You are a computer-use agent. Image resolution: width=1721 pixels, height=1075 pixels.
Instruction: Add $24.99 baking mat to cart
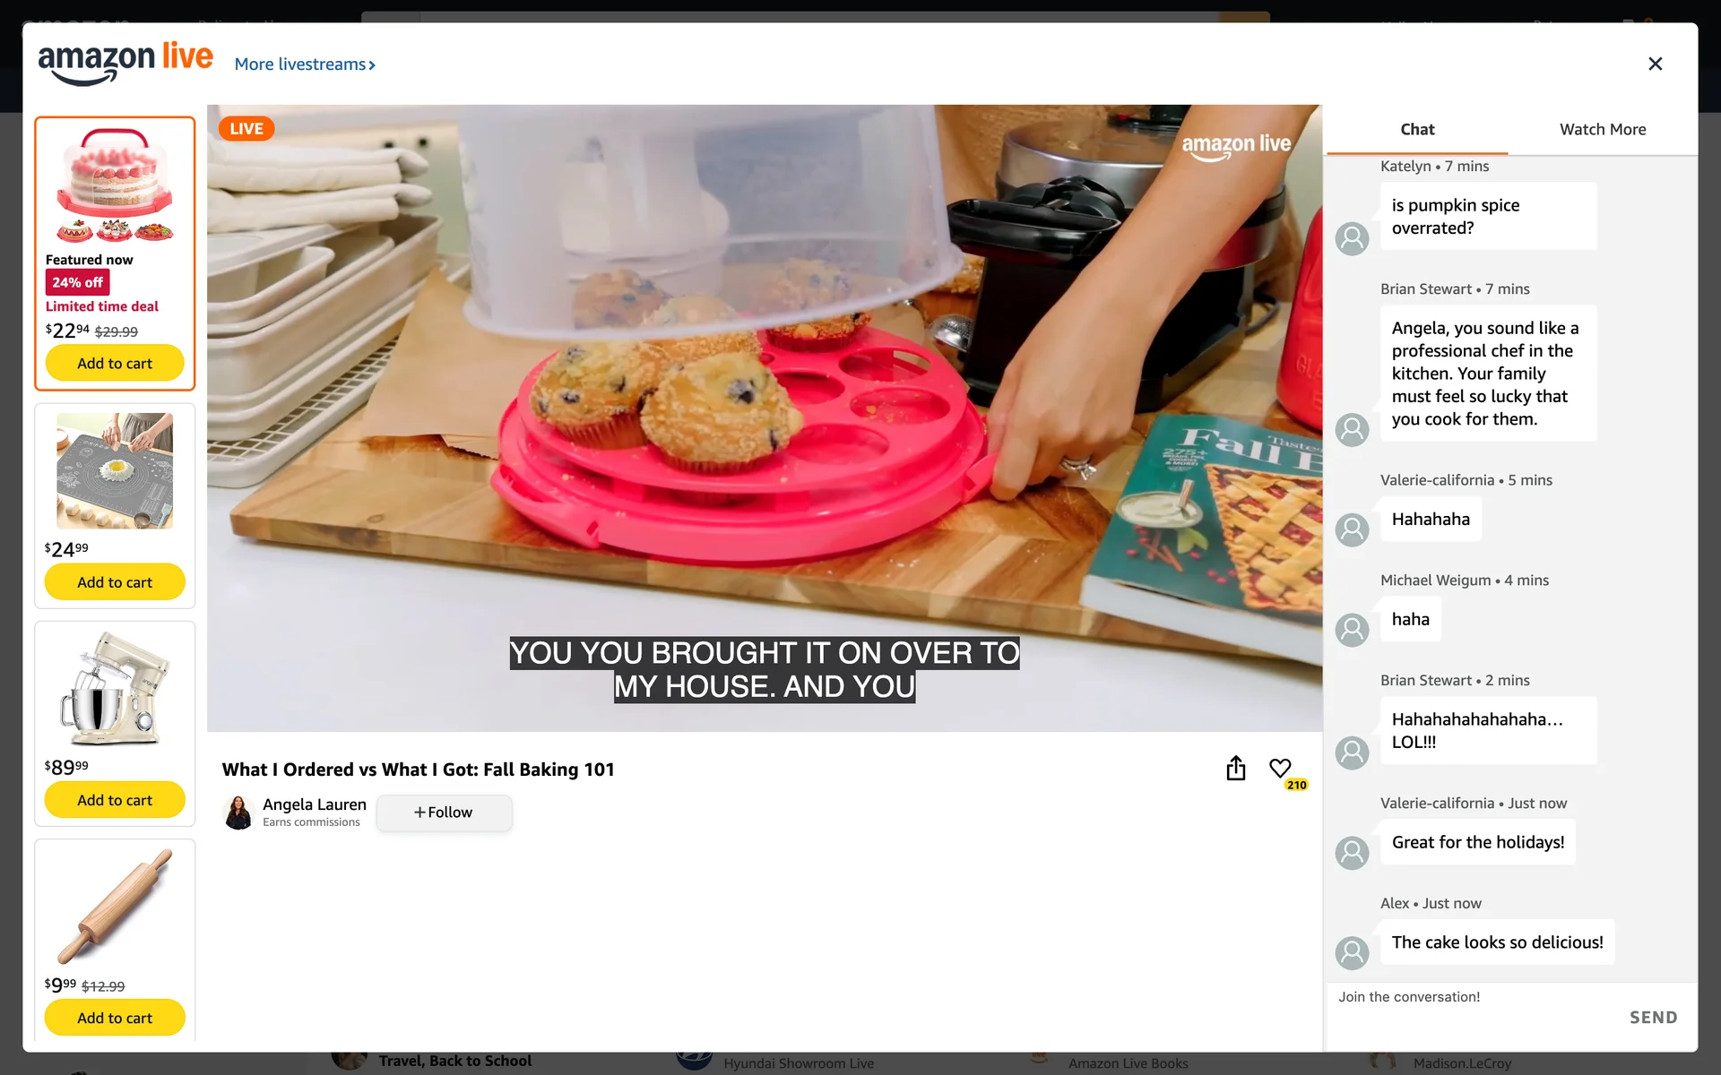[x=115, y=582]
